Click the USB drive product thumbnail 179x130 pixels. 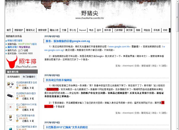coord(10,96)
